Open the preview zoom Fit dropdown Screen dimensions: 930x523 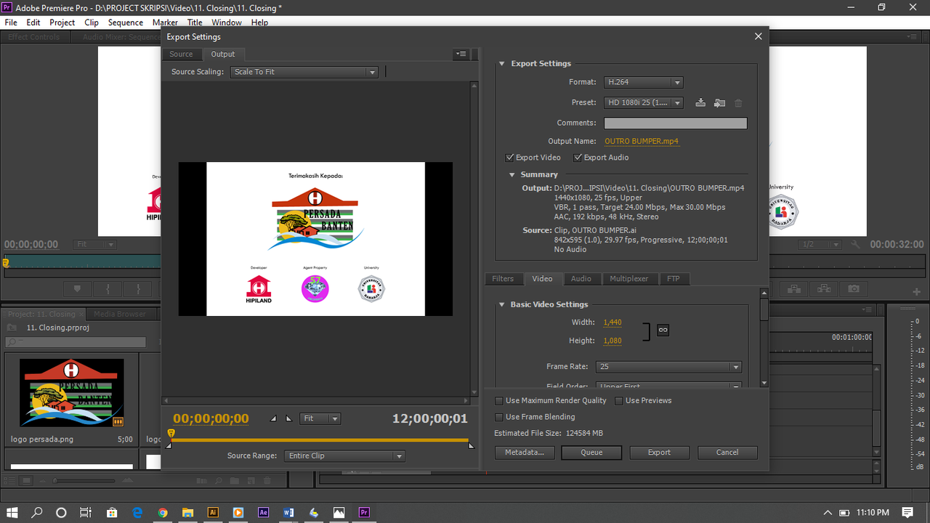click(320, 418)
